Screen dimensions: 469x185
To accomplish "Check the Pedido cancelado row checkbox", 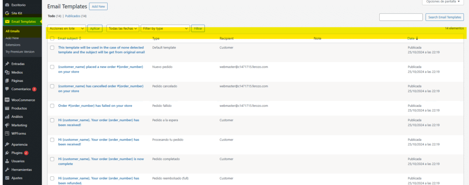I will [52, 86].
